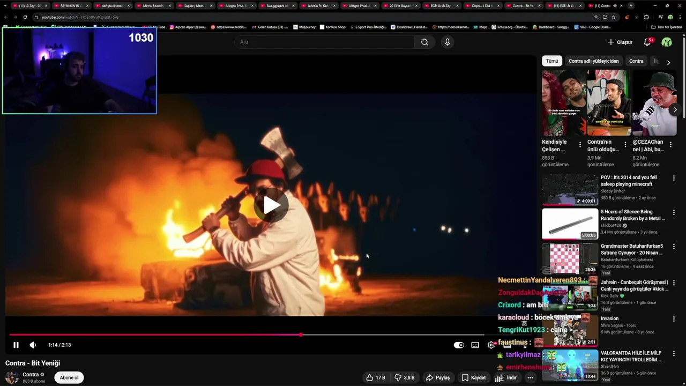Switch to the daft punk browser tab
The height and width of the screenshot is (386, 686).
(112, 5)
